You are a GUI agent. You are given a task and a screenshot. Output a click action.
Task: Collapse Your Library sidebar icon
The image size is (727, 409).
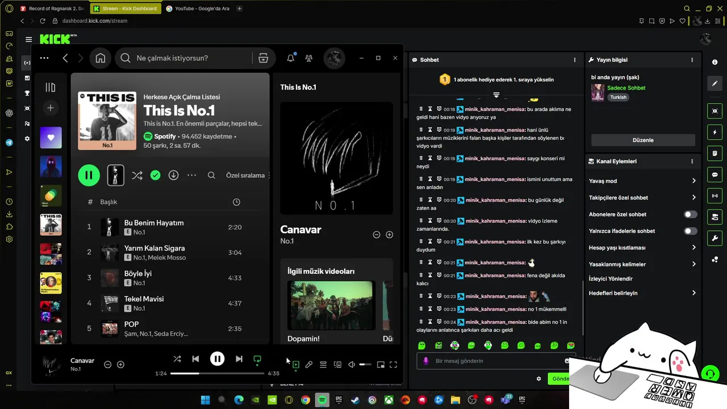click(x=51, y=87)
